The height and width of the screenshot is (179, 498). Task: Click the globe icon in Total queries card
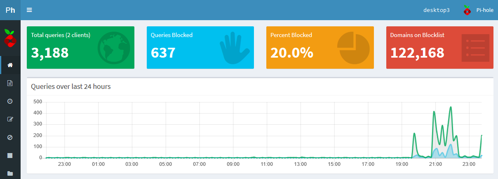pyautogui.click(x=114, y=47)
